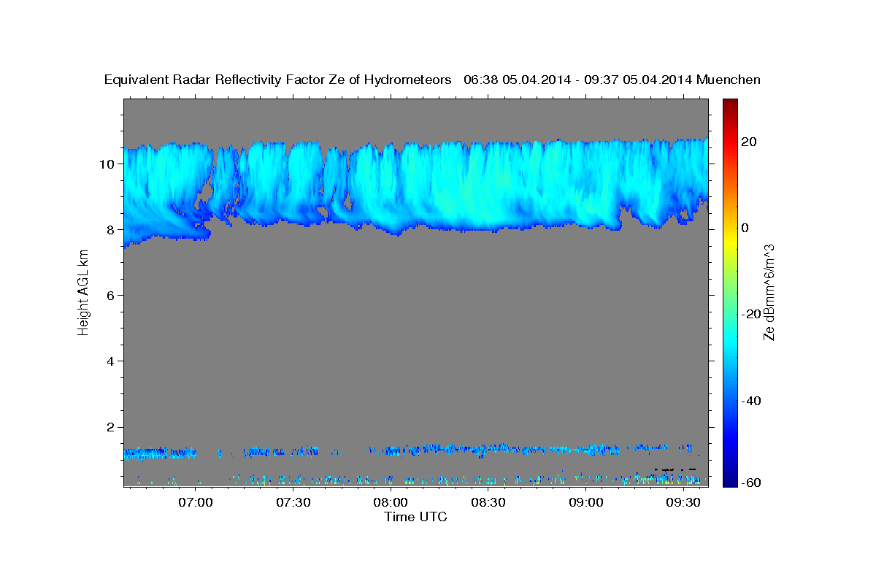Click the 09:00 time tick label

click(585, 503)
